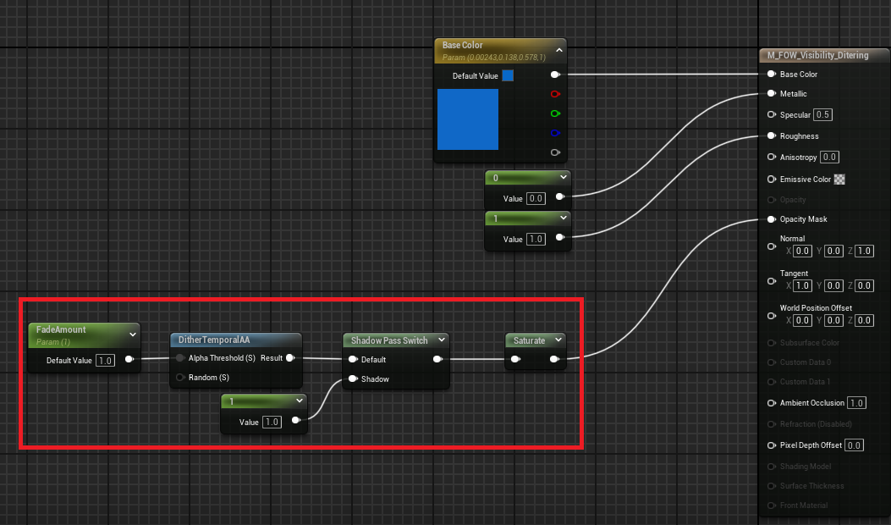Edit the 0.0 value field on constant 0
Image resolution: width=891 pixels, height=525 pixels.
click(x=536, y=198)
